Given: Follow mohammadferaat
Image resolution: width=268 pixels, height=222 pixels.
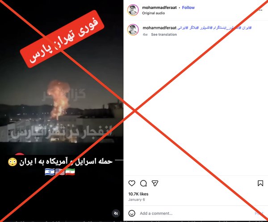Looking at the screenshot, I should tap(188, 8).
